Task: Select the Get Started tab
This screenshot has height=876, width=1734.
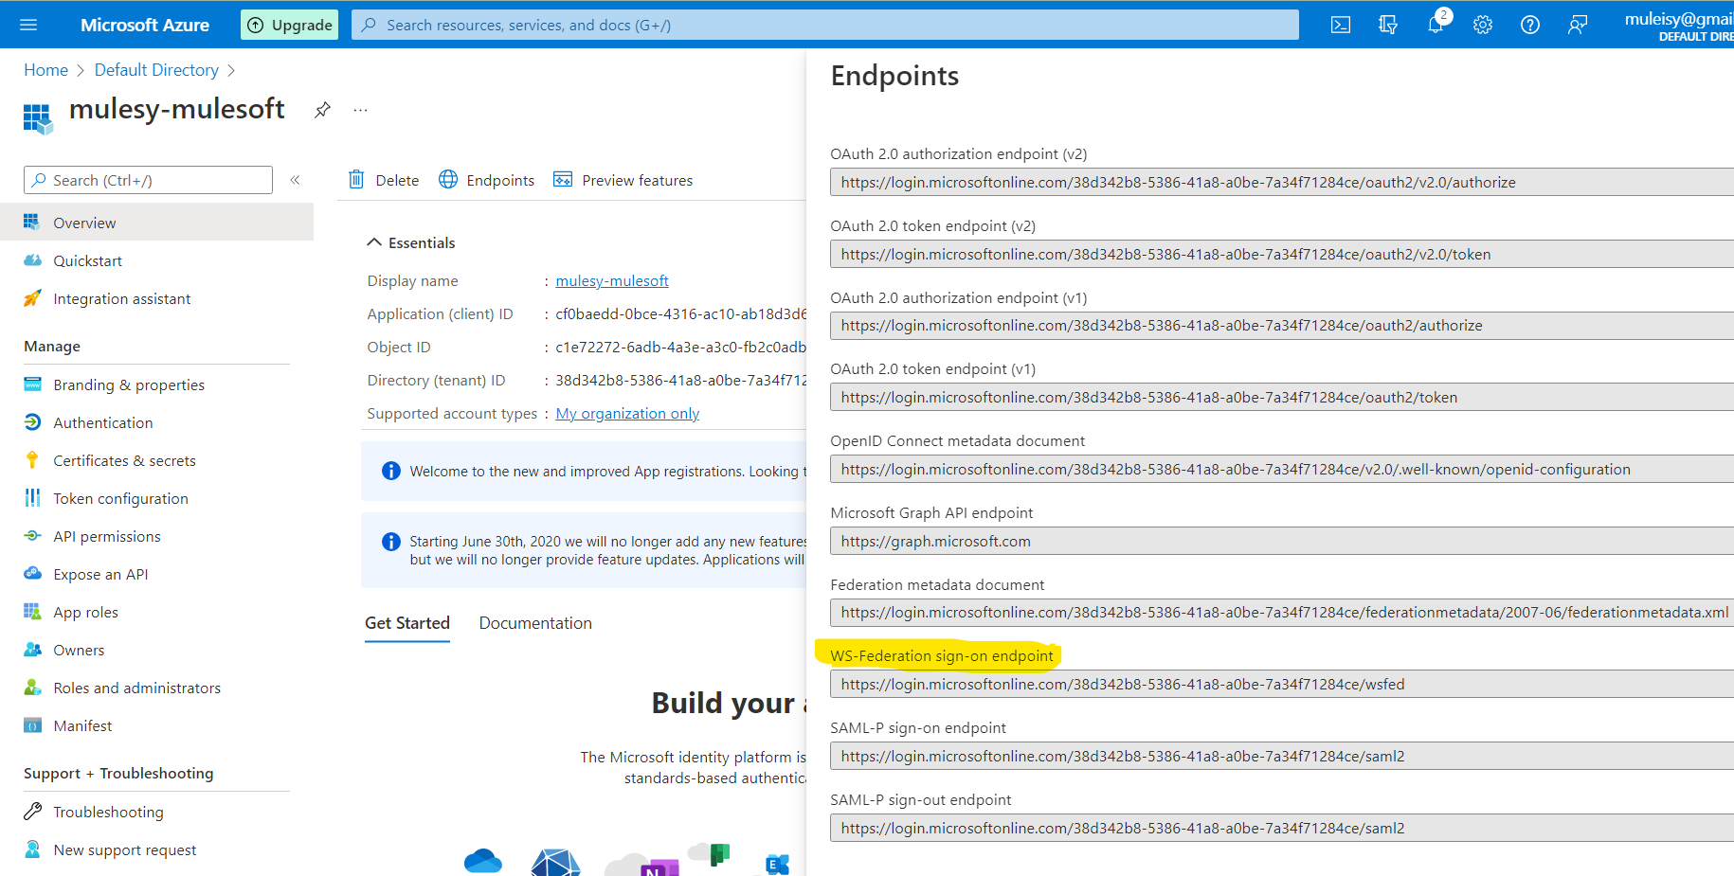Action: point(407,623)
